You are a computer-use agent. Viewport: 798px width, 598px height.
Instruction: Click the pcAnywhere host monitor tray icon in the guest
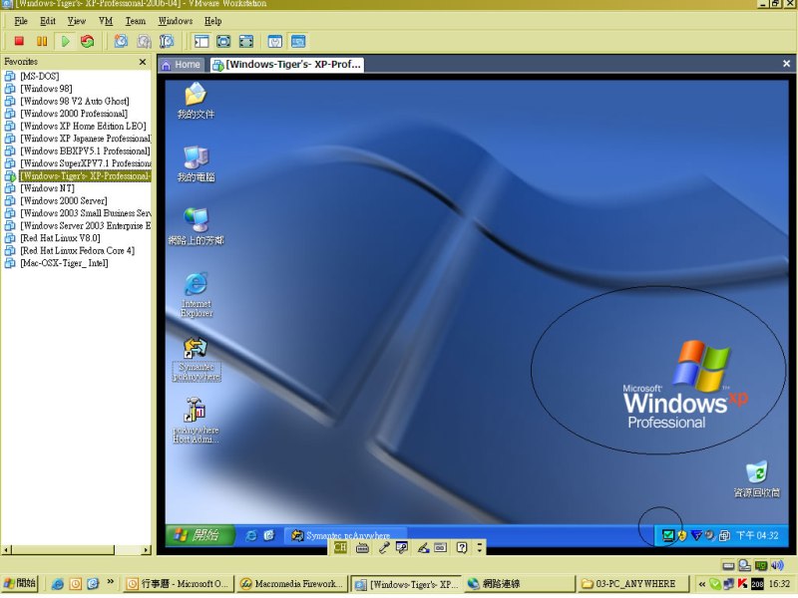pyautogui.click(x=667, y=535)
